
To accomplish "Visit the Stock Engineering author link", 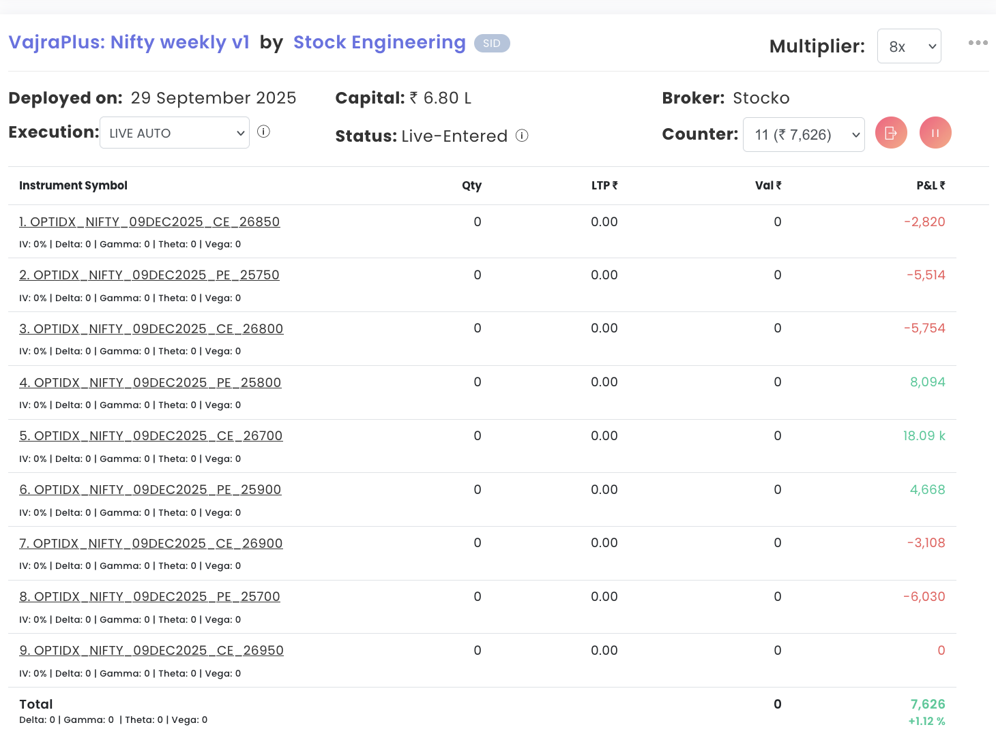I will tap(379, 42).
